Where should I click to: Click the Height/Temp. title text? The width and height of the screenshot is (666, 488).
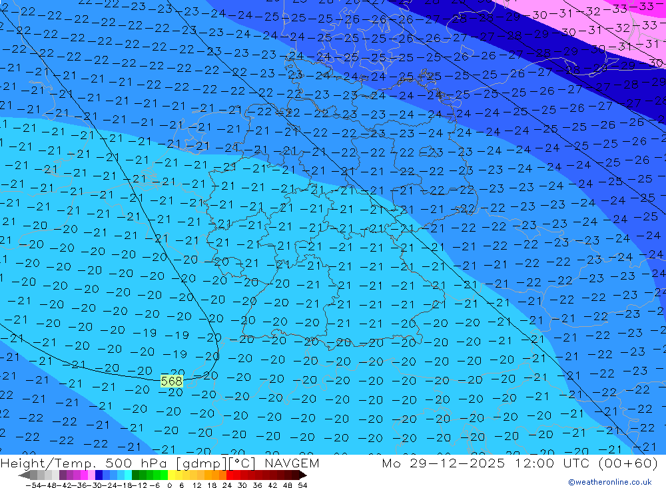50,463
